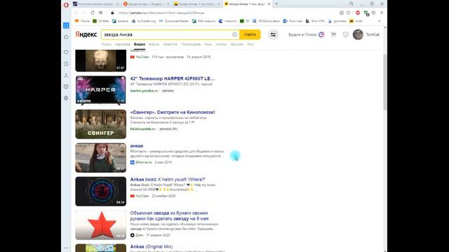Click the address bar URL yandex.ru/video
This screenshot has height=252, width=449.
(161, 13)
